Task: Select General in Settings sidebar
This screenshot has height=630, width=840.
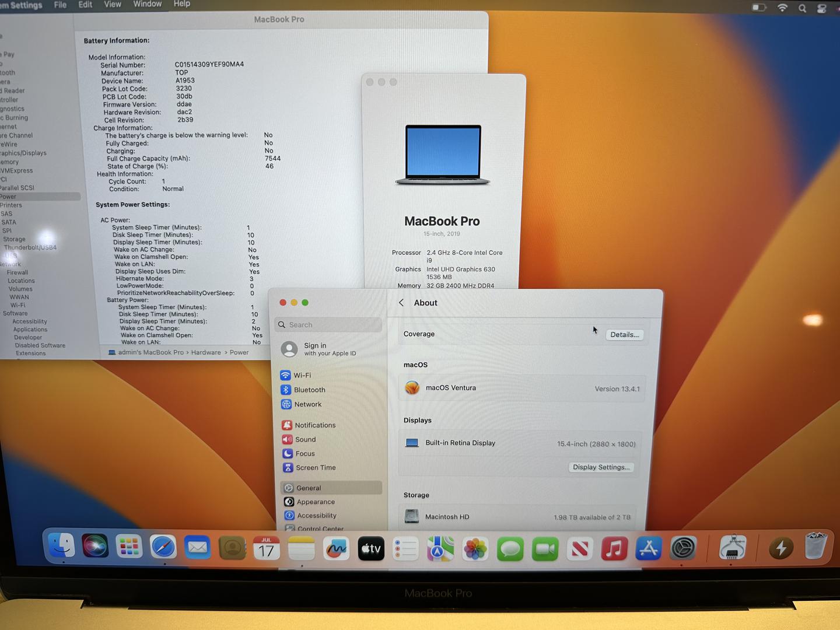Action: tap(331, 488)
